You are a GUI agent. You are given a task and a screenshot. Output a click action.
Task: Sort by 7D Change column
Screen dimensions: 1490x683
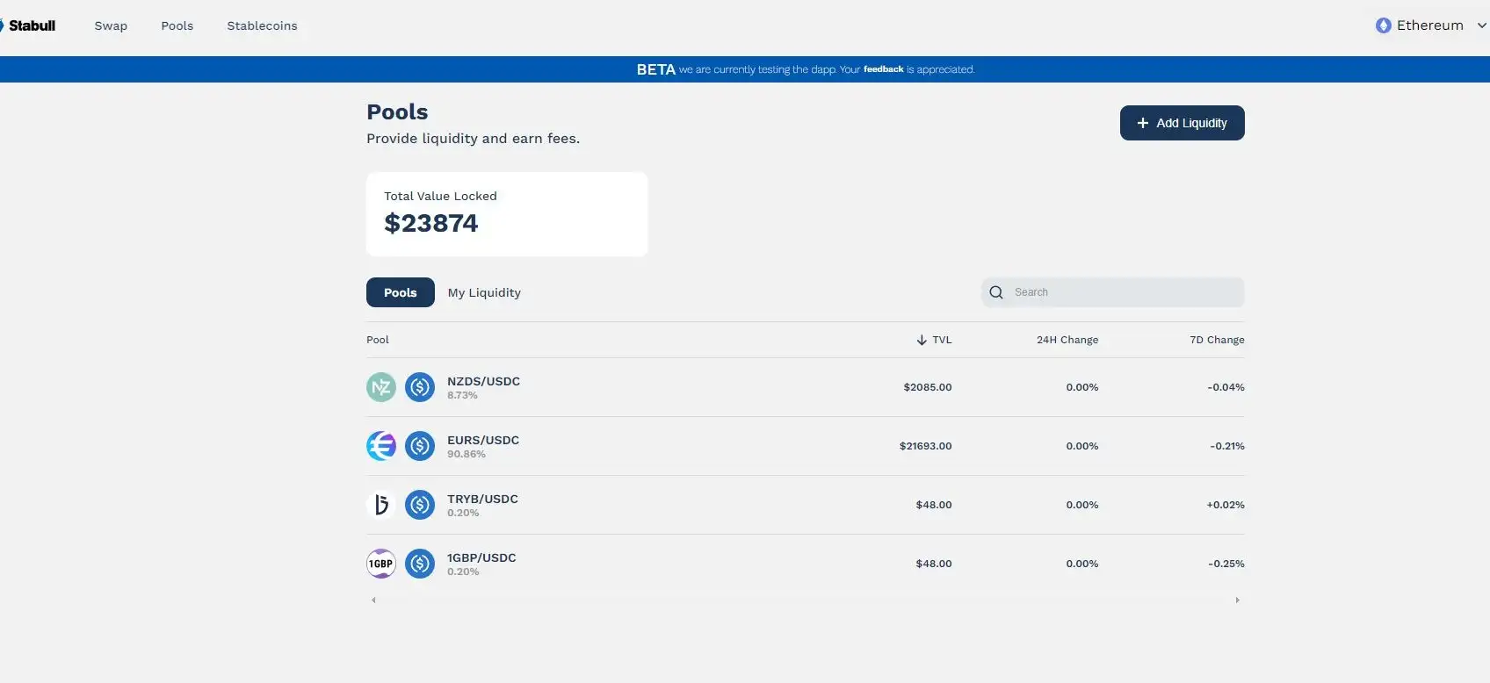point(1217,340)
